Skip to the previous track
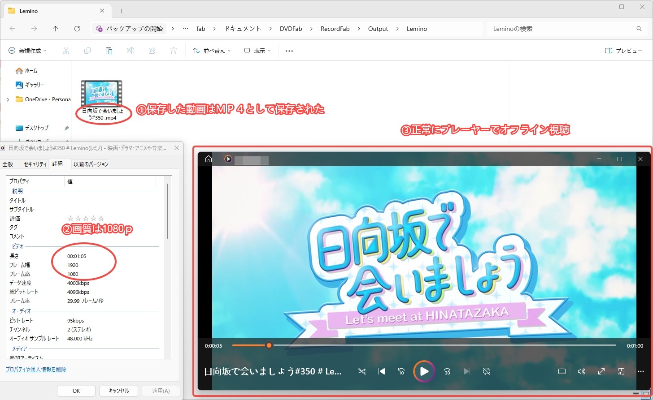 coord(381,371)
